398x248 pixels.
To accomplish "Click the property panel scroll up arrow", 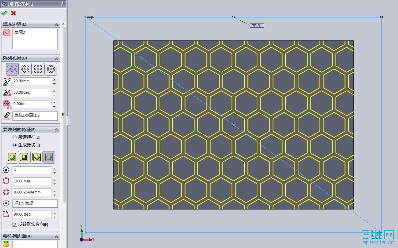I will point(64,24).
